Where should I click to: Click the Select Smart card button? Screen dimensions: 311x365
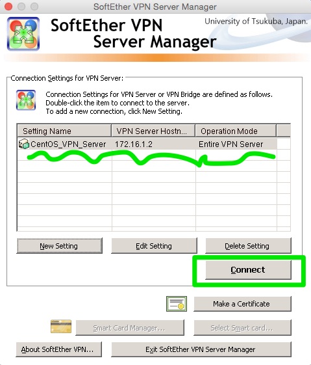[242, 328]
